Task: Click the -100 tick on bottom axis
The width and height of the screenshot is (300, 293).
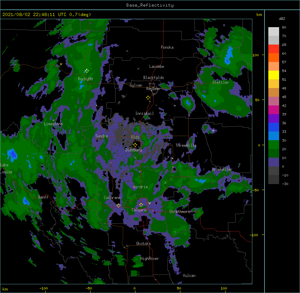Action: pos(44,288)
